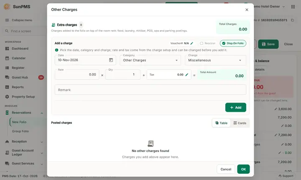Edit the Tax pencil icon
This screenshot has height=180, width=301.
click(187, 75)
